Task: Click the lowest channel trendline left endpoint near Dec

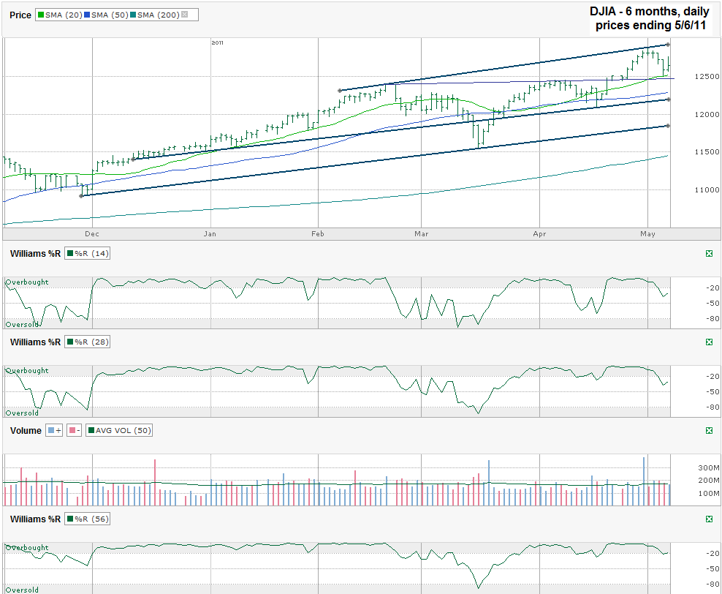Action: click(x=82, y=196)
